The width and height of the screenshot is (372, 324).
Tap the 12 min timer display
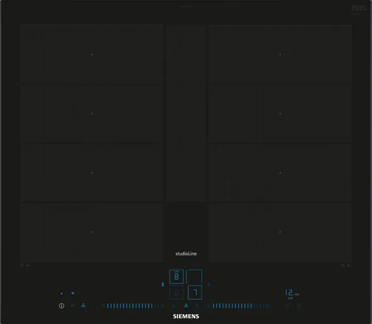292,293
